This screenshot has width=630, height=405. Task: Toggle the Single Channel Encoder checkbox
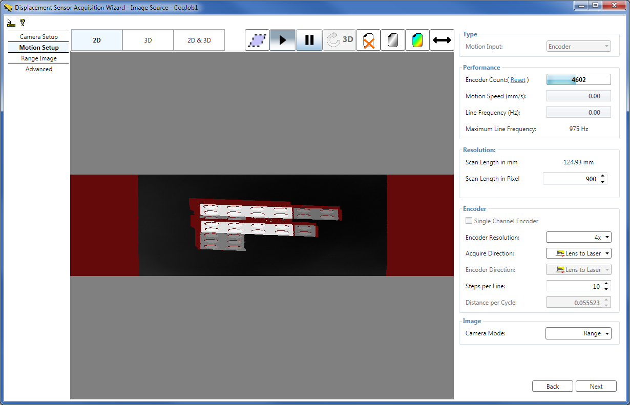(x=469, y=220)
